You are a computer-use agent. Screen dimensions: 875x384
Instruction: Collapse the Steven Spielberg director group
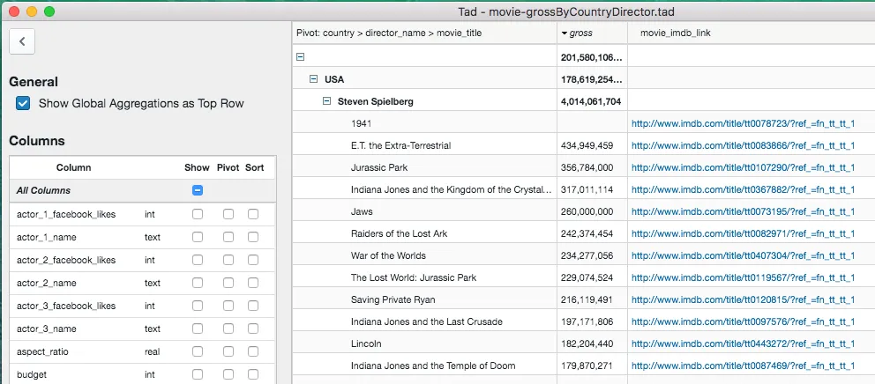[326, 101]
